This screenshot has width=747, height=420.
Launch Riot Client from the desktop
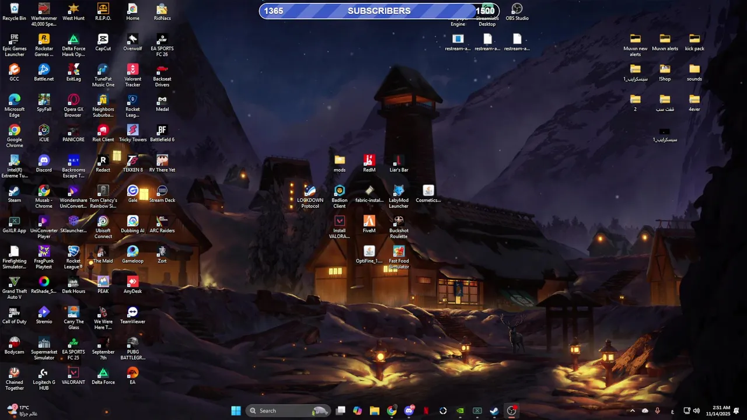pyautogui.click(x=103, y=133)
